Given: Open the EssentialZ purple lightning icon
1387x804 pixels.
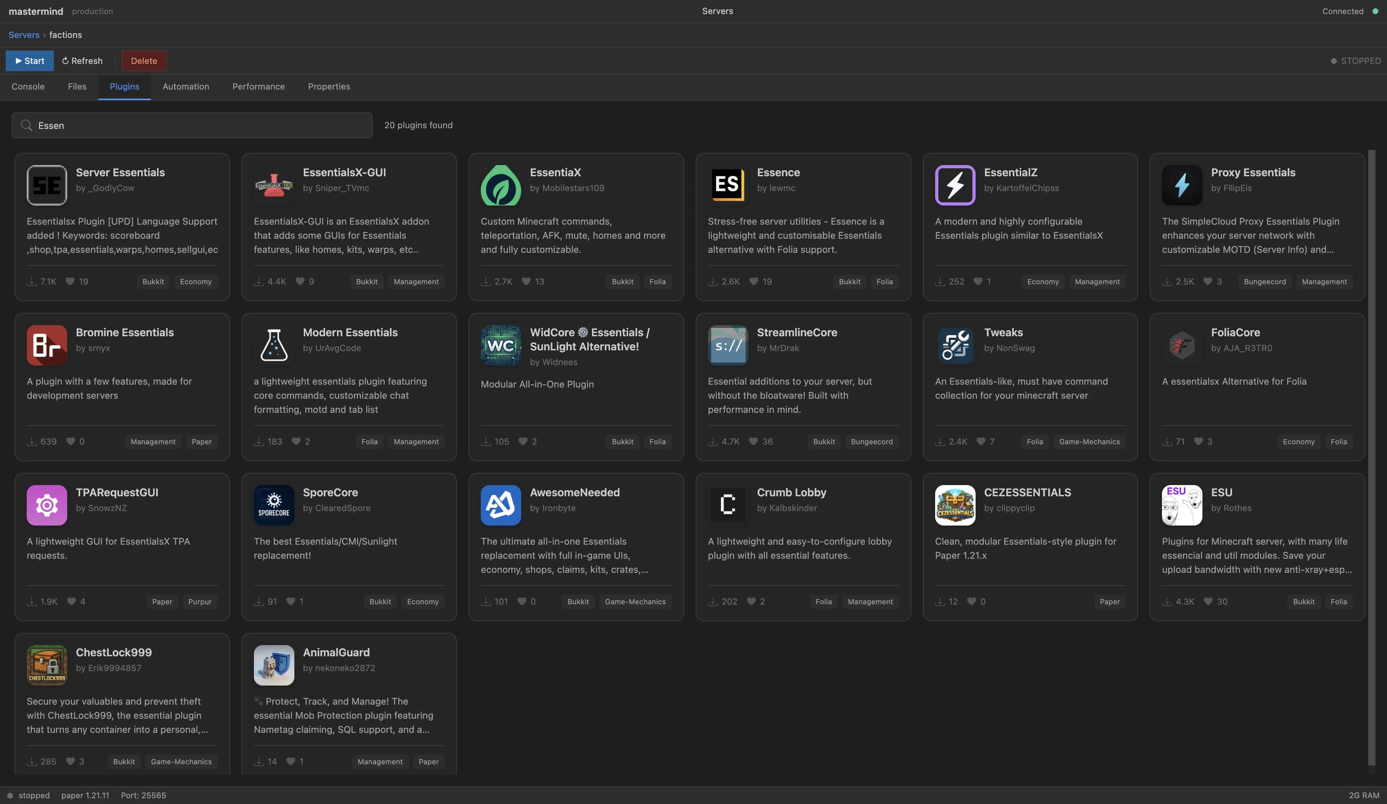Looking at the screenshot, I should 955,185.
